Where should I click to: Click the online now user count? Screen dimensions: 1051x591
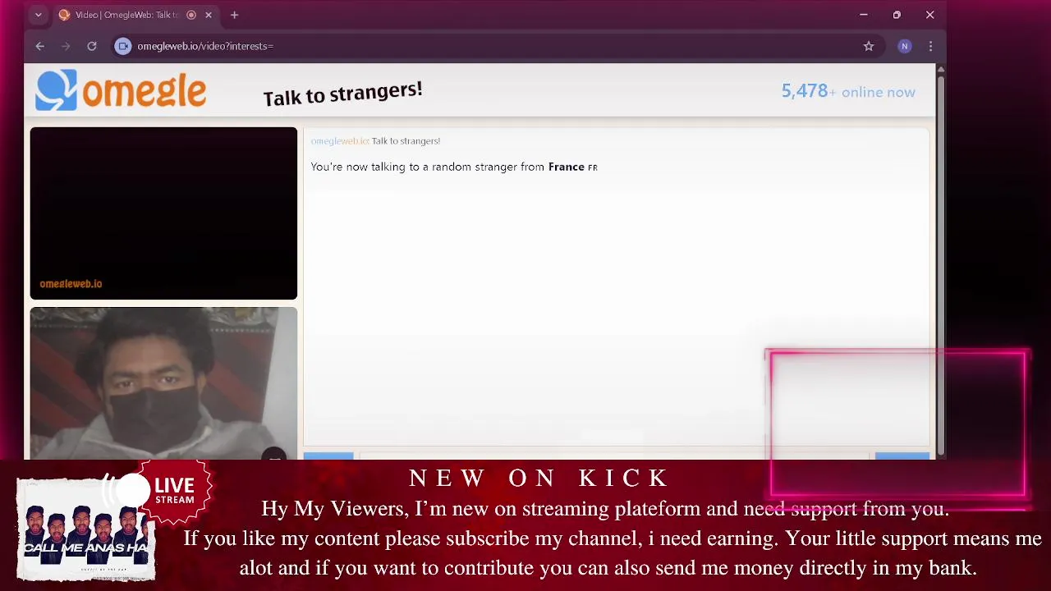(848, 91)
